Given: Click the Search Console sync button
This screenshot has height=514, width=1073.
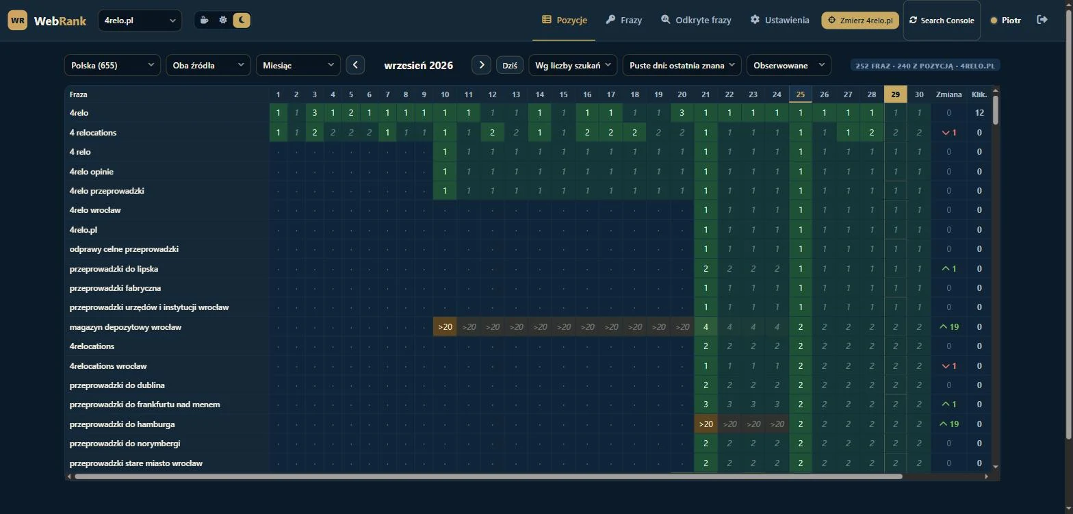Looking at the screenshot, I should click(x=942, y=21).
